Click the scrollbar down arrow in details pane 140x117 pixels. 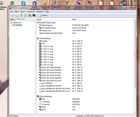pyautogui.click(x=135, y=113)
